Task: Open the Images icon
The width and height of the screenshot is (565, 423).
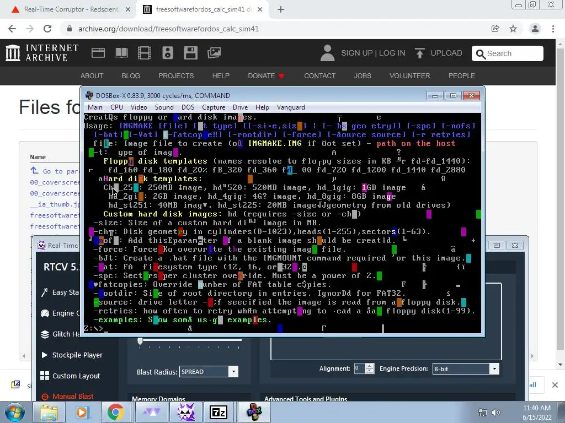Action: tap(214, 53)
